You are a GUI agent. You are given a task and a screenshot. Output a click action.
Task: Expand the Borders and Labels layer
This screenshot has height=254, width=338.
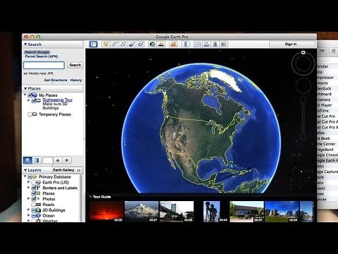[29, 188]
